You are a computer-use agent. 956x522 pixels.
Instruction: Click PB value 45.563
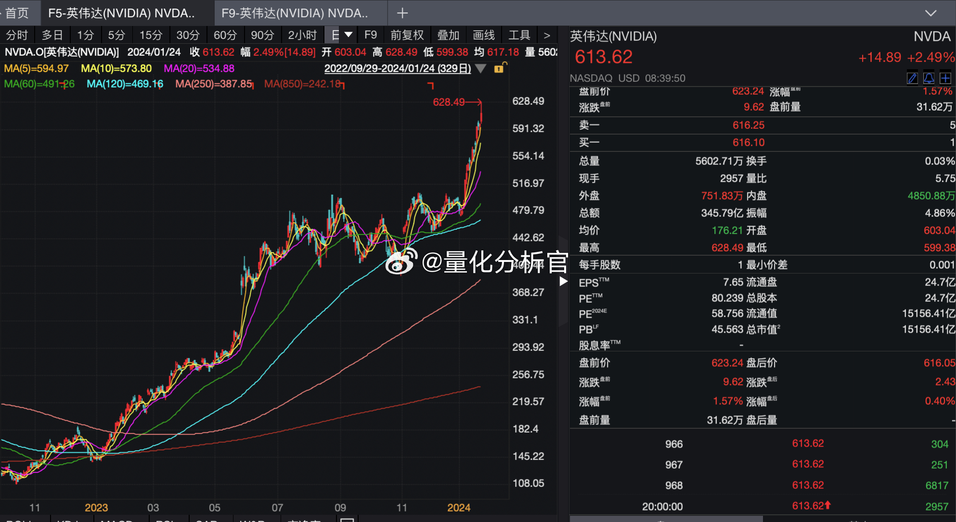(727, 329)
